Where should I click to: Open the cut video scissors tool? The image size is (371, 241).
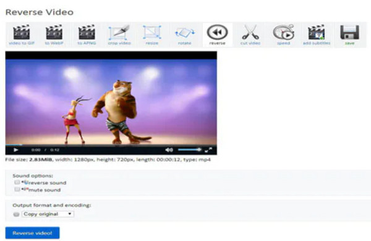pos(250,35)
